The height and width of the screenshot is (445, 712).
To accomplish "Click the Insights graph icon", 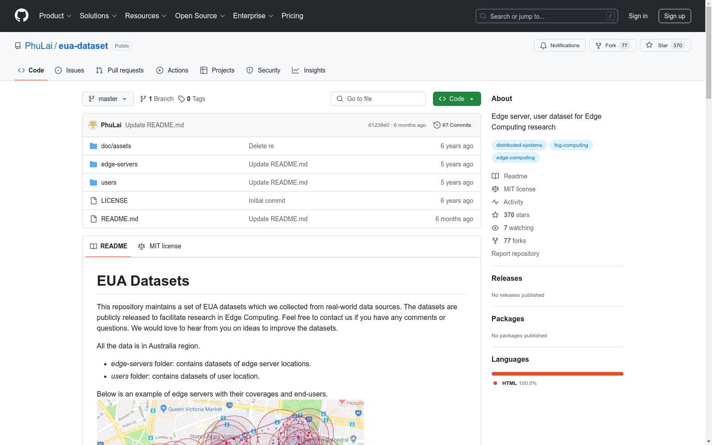I will pyautogui.click(x=295, y=70).
